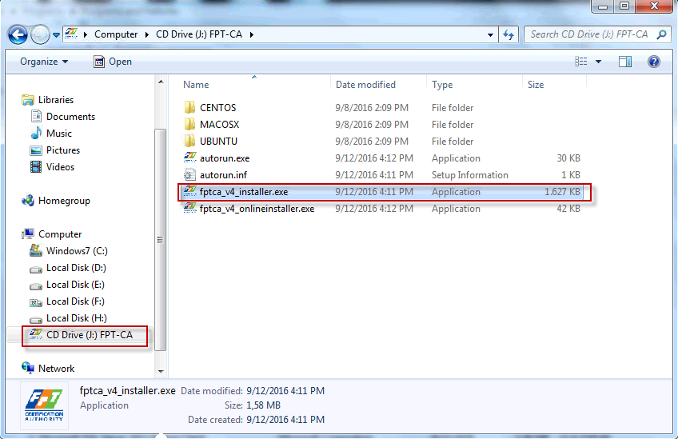Click Computer in the address breadcrumb

(115, 34)
